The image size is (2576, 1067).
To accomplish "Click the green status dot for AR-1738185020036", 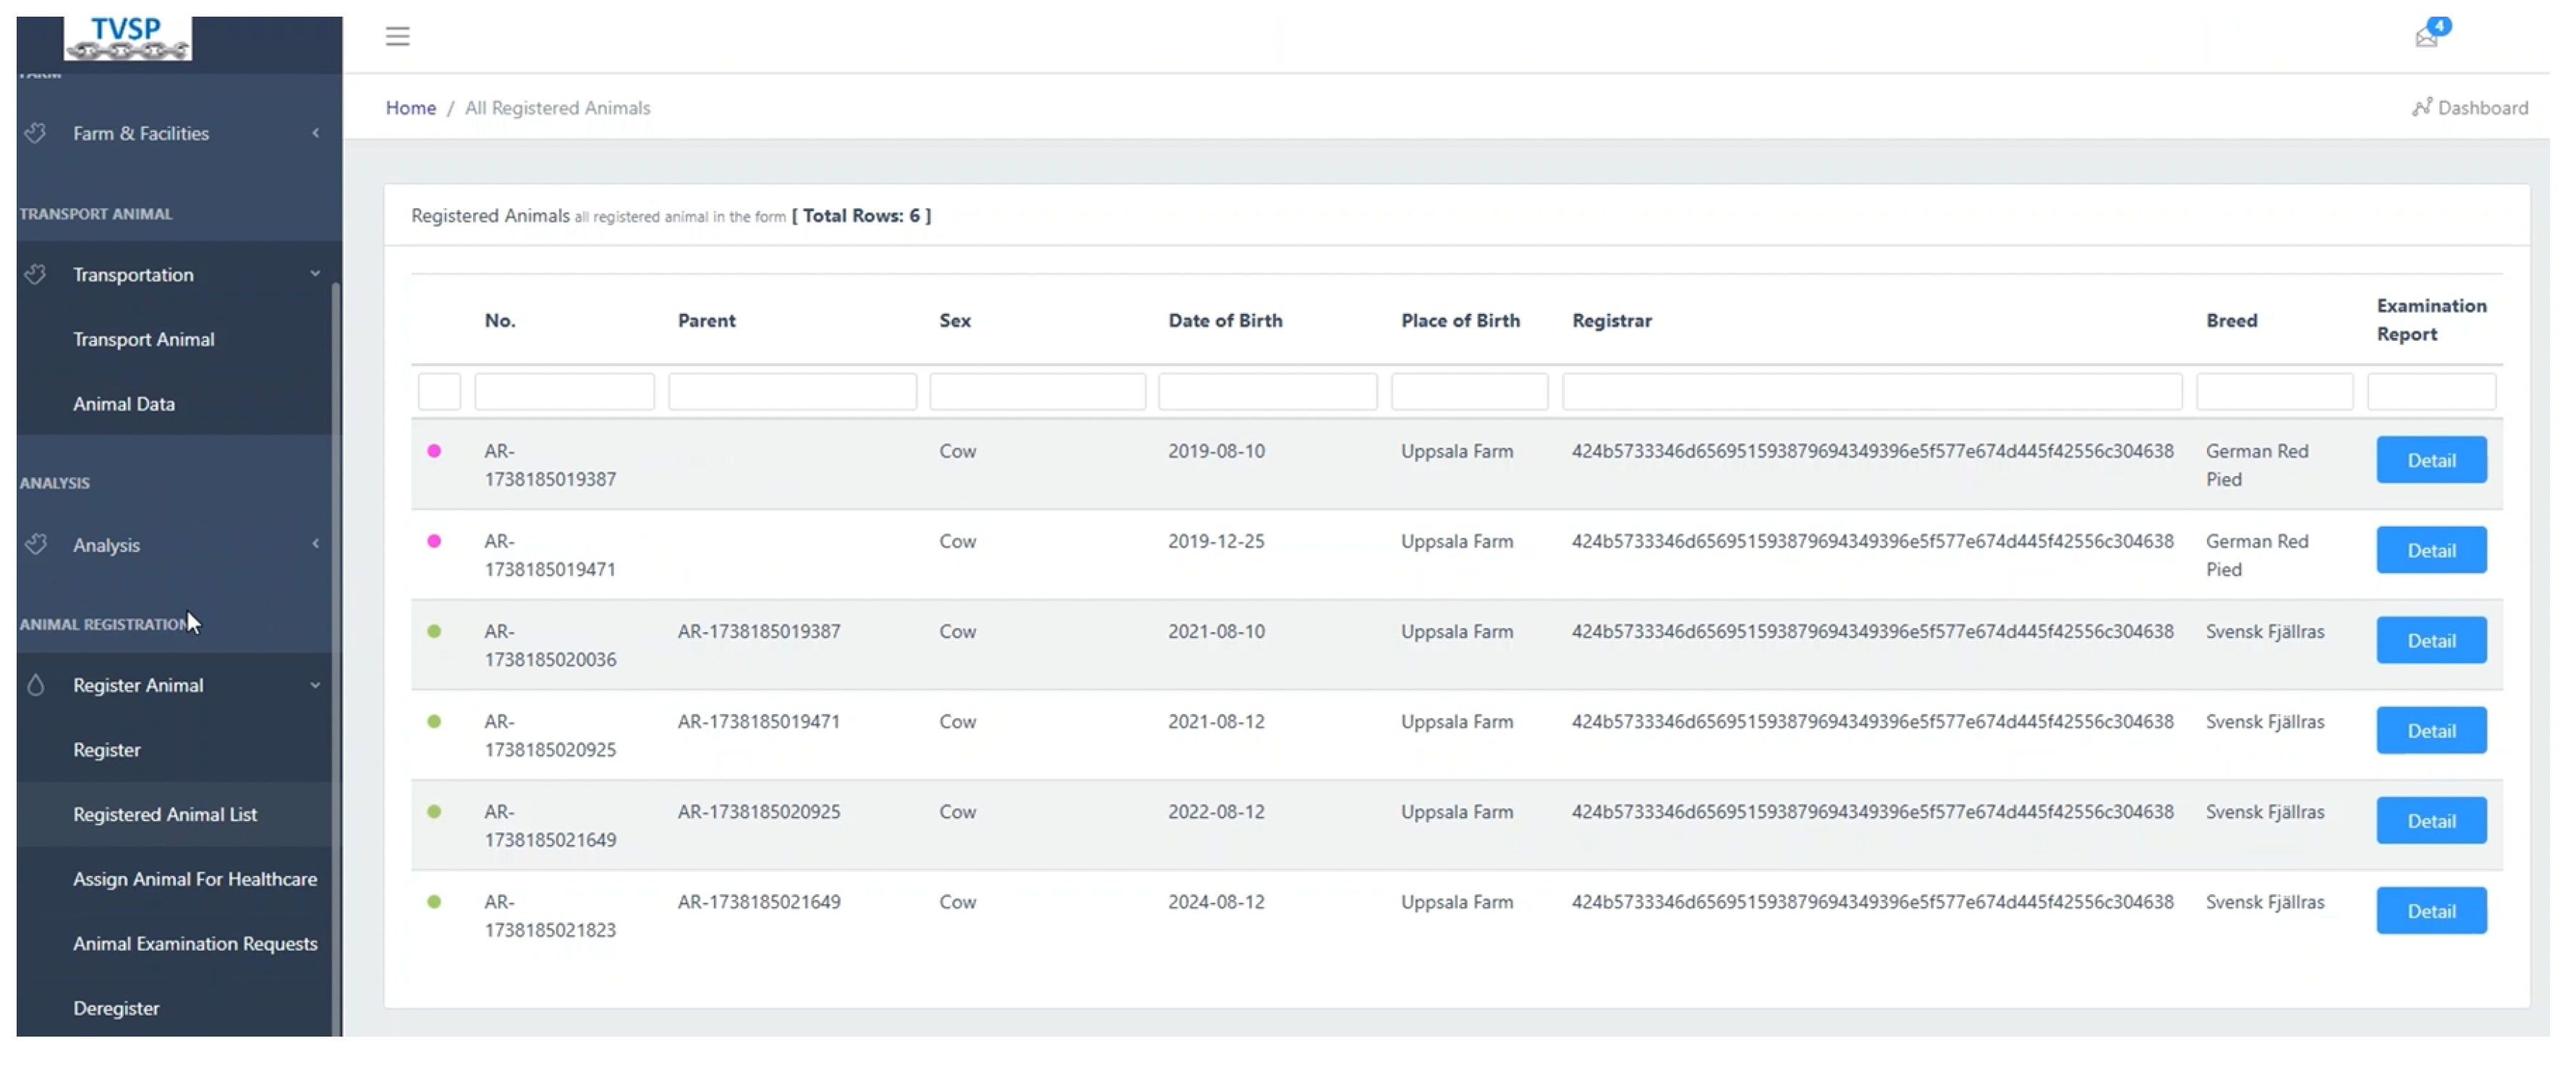I will coord(434,631).
